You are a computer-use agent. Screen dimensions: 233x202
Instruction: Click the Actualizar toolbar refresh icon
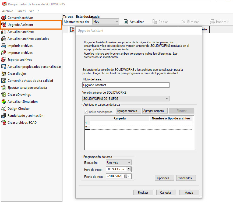pos(126,22)
